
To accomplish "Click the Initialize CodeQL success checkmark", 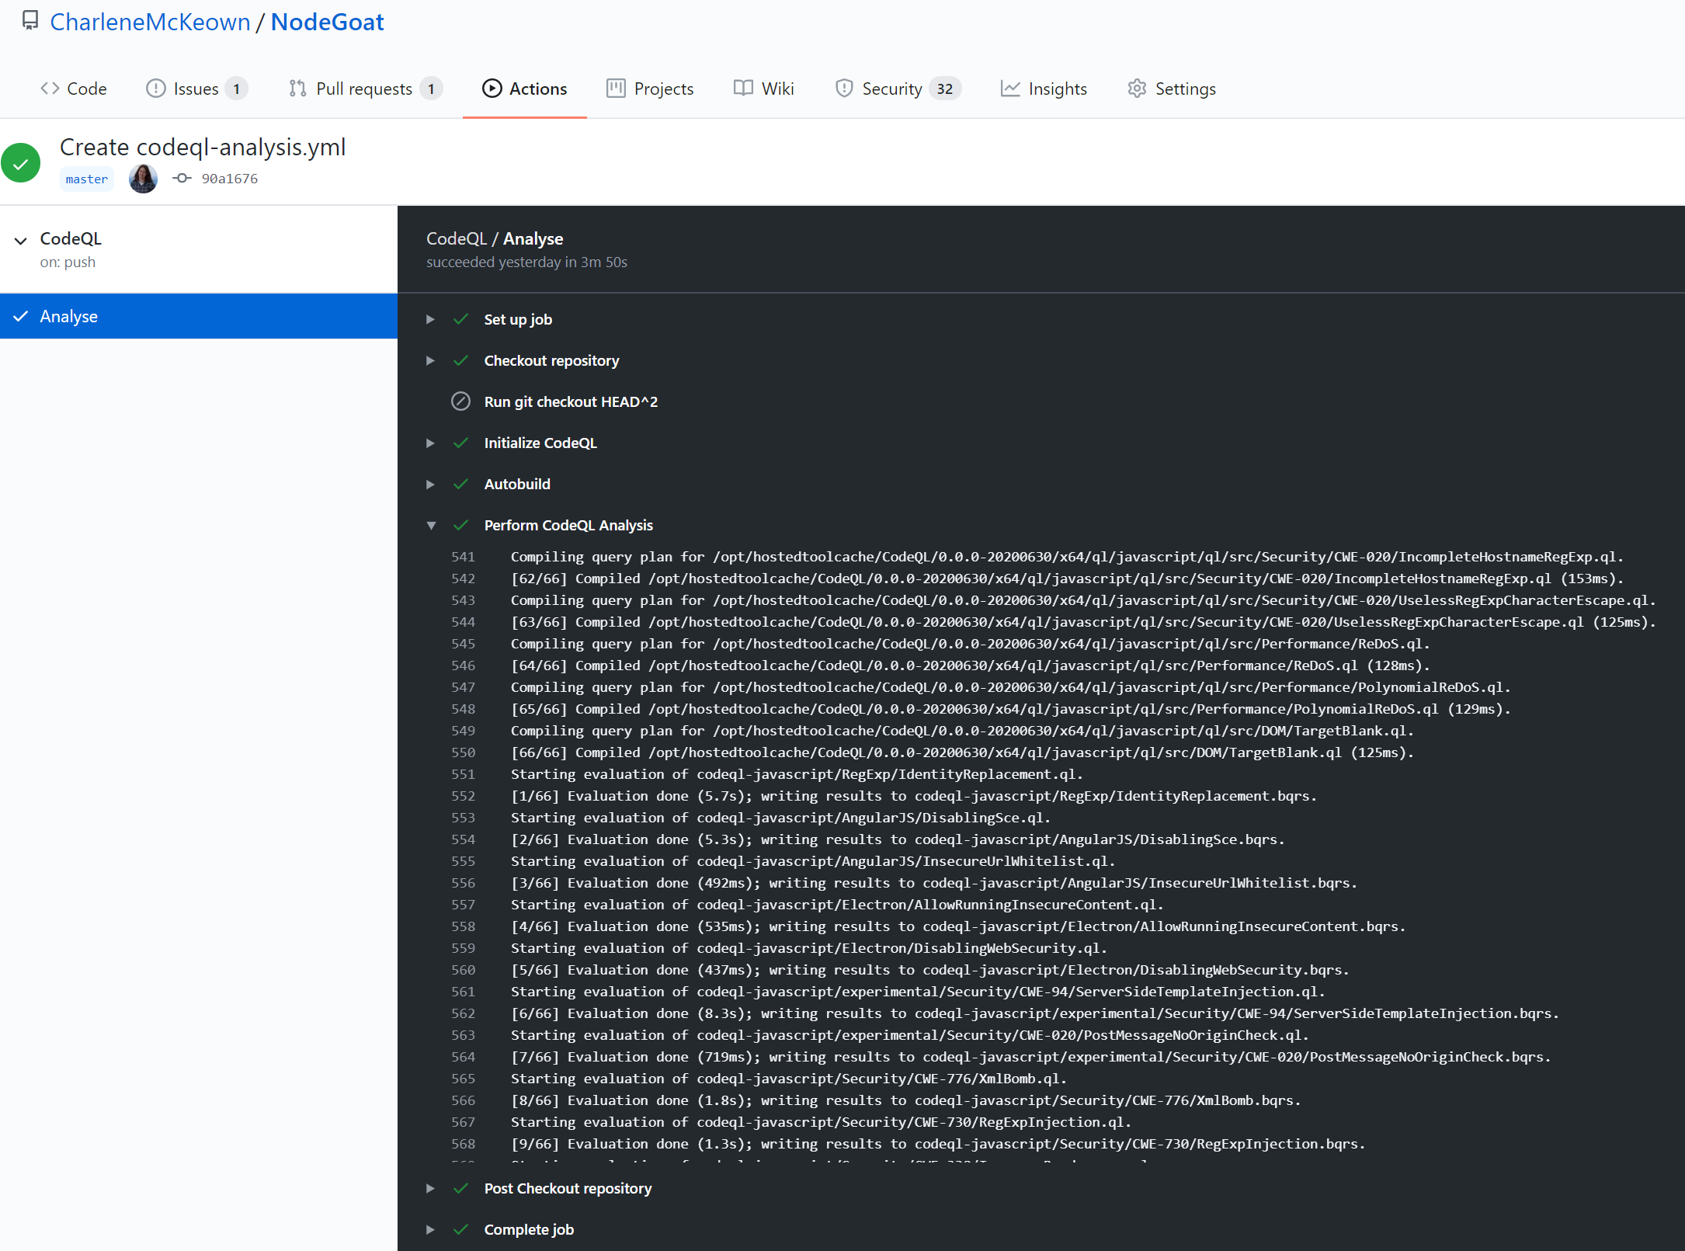I will pos(460,443).
